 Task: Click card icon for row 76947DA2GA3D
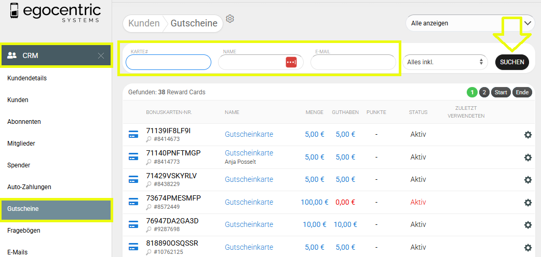(133, 224)
